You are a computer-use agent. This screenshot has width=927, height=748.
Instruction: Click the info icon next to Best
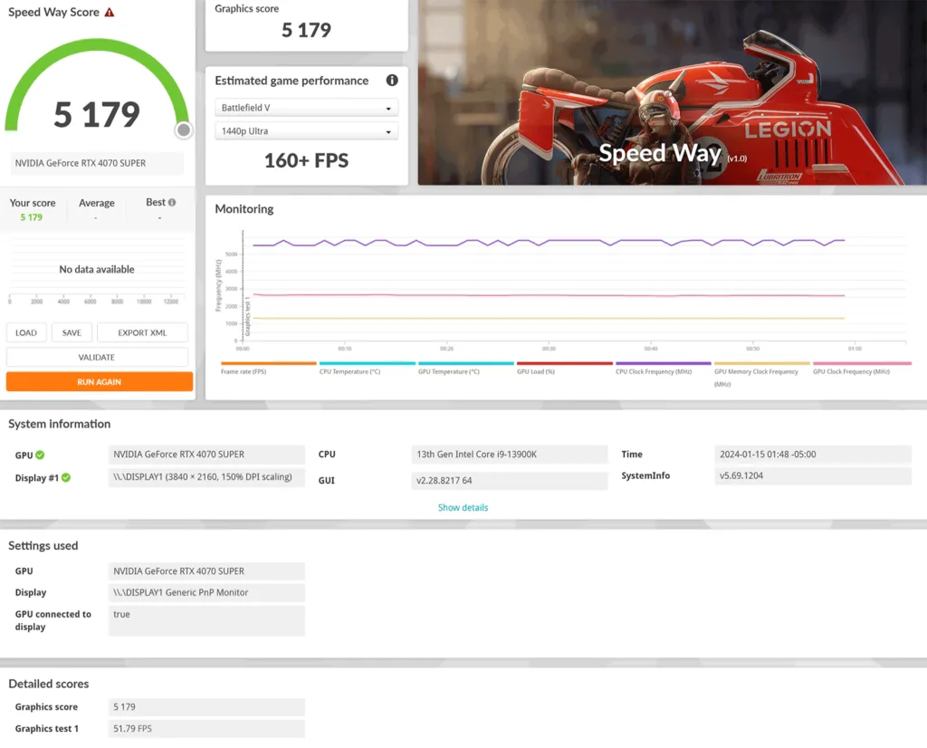(172, 202)
